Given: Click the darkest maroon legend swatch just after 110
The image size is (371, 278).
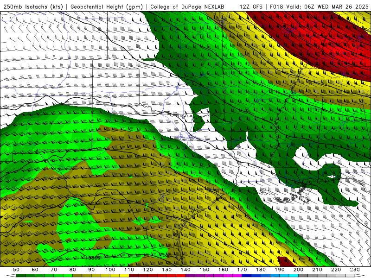Looking at the screenshot, I should click(x=134, y=276).
